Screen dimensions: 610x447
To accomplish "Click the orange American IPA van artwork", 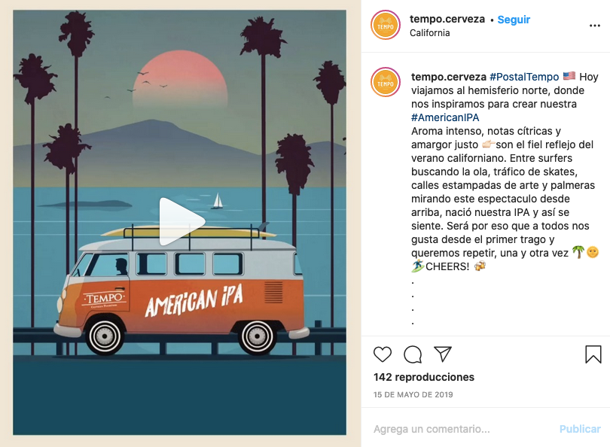I will click(182, 291).
